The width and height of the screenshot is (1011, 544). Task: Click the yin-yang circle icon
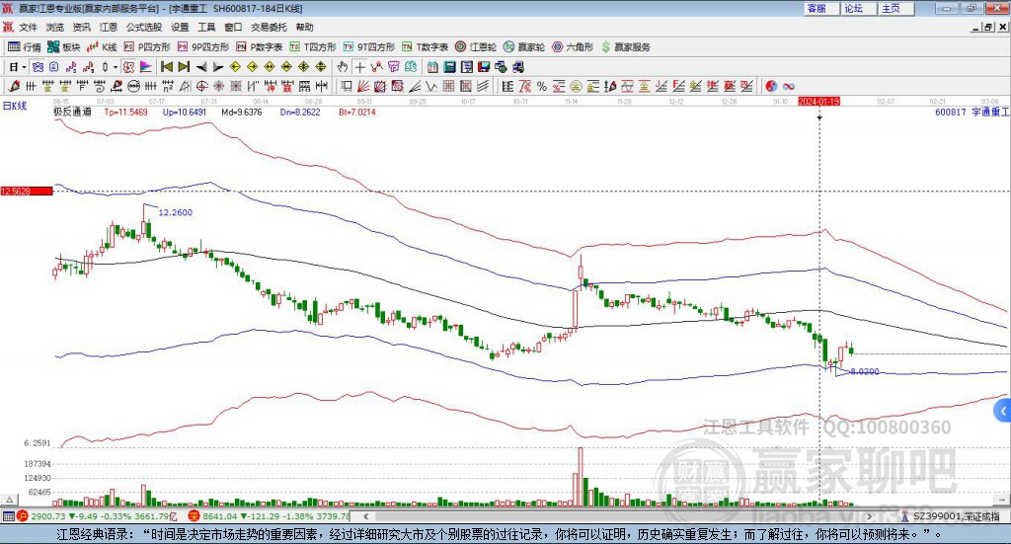(771, 86)
